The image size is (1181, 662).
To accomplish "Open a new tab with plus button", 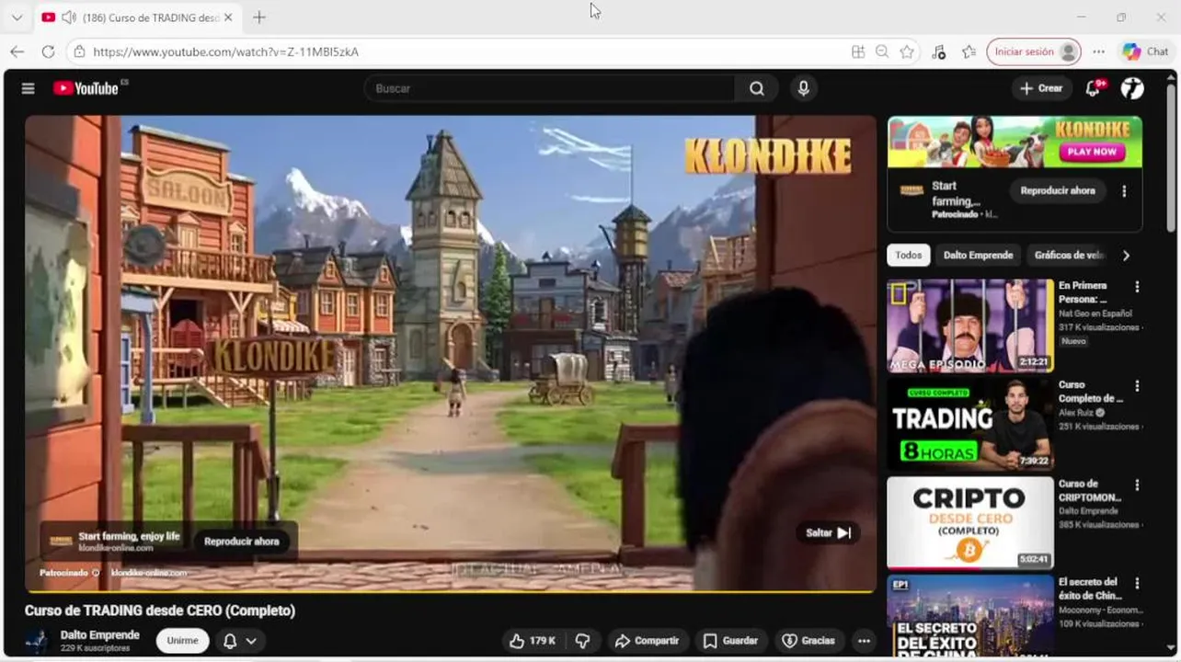I will coord(259,17).
